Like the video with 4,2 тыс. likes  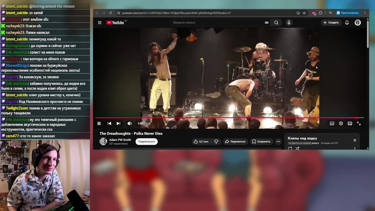[201, 142]
